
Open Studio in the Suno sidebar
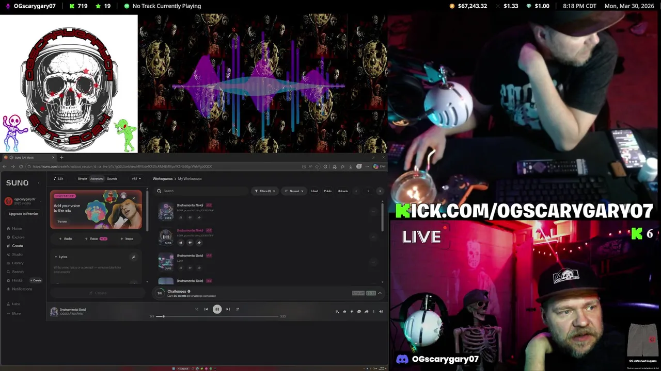tap(14, 255)
